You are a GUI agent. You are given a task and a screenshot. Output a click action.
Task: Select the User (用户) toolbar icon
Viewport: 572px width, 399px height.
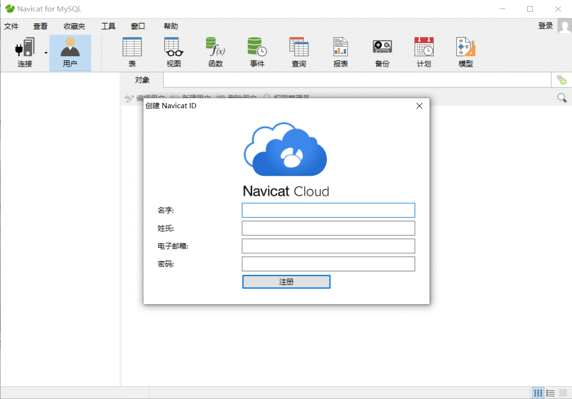(x=70, y=53)
